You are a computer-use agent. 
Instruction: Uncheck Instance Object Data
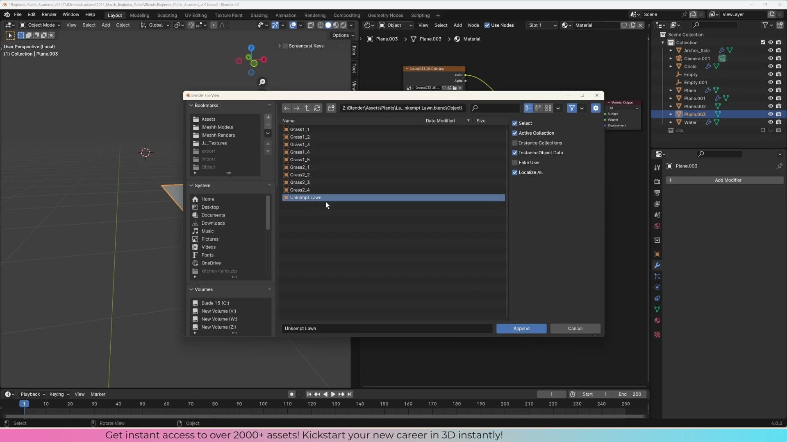tap(515, 153)
